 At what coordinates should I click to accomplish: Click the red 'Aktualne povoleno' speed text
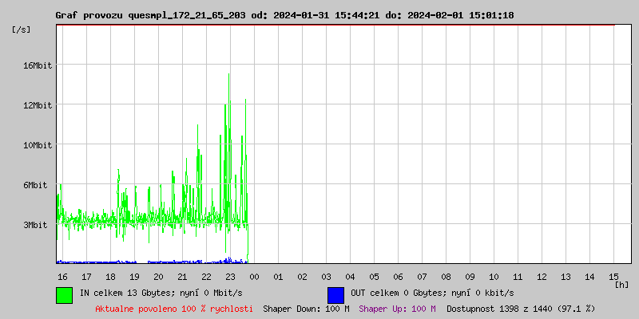[x=174, y=309]
